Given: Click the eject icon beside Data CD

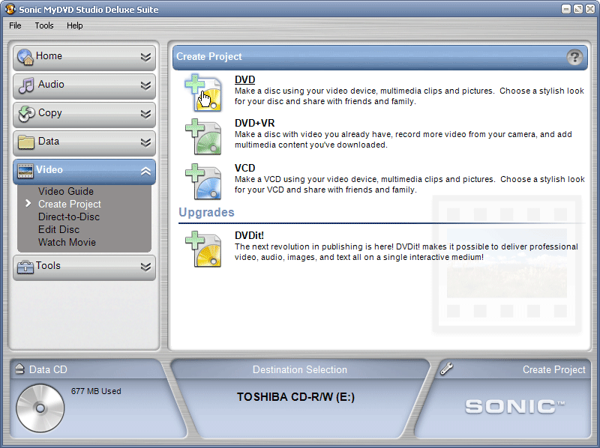Looking at the screenshot, I should coord(19,369).
